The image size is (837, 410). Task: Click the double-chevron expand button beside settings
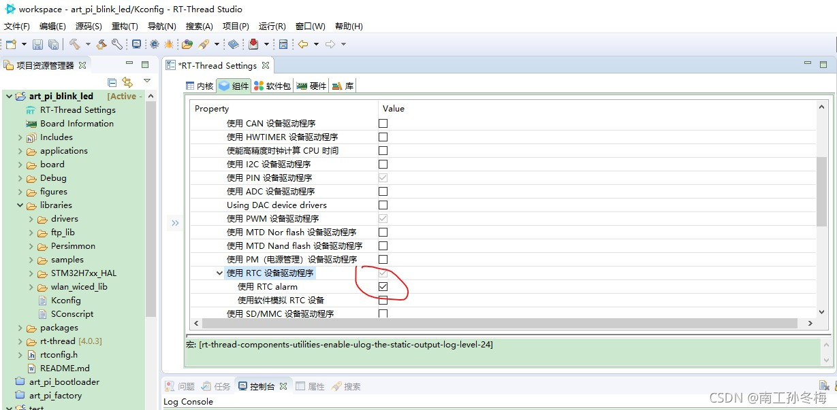pyautogui.click(x=175, y=223)
